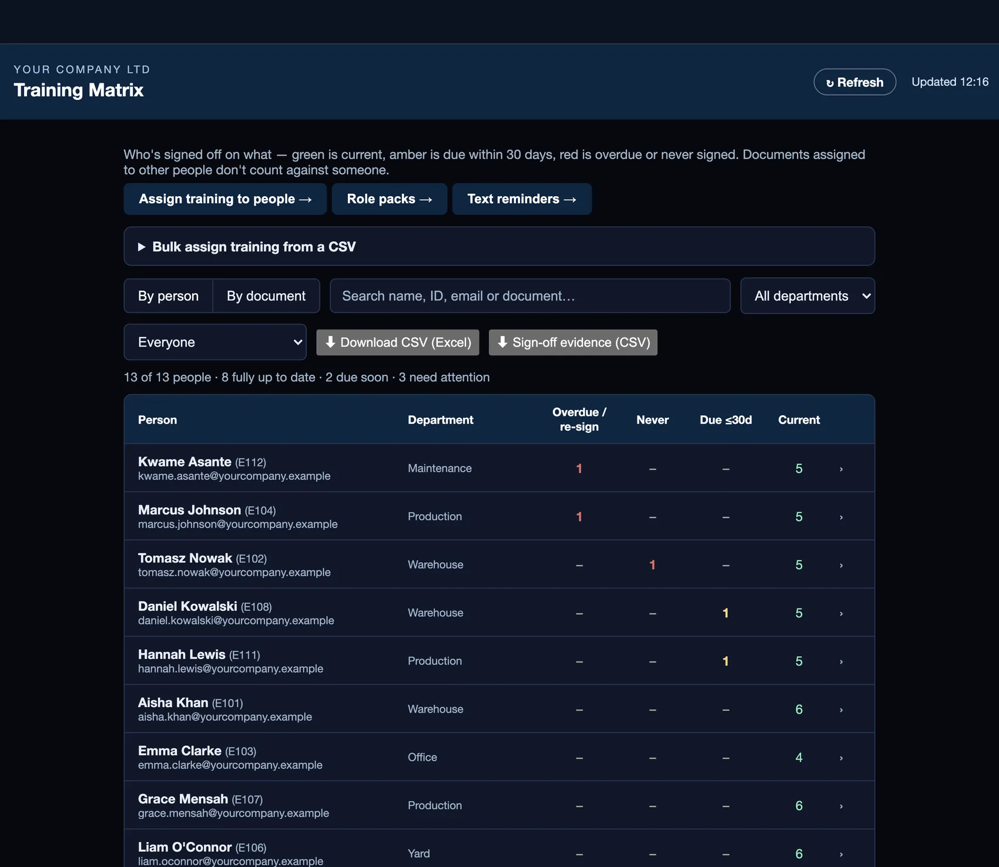Image resolution: width=999 pixels, height=867 pixels.
Task: Focus the search name, ID, email field
Action: tap(530, 296)
